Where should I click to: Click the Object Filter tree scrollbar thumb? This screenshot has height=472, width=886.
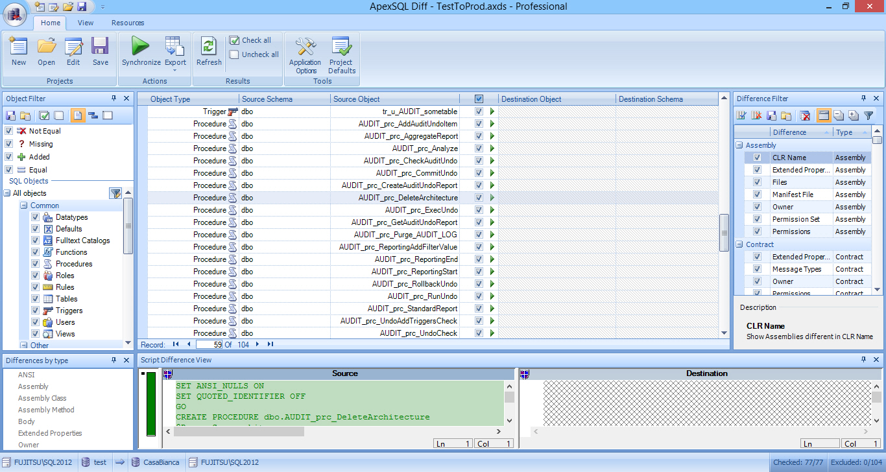pyautogui.click(x=128, y=226)
